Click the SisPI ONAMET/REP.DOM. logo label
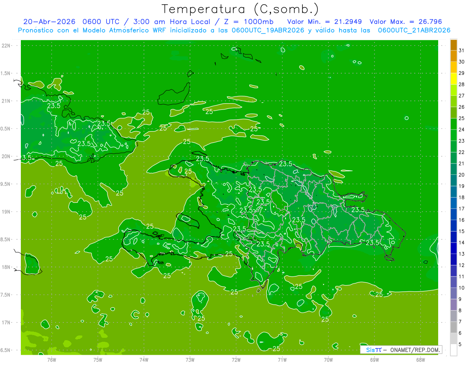The width and height of the screenshot is (472, 365). tap(401, 350)
